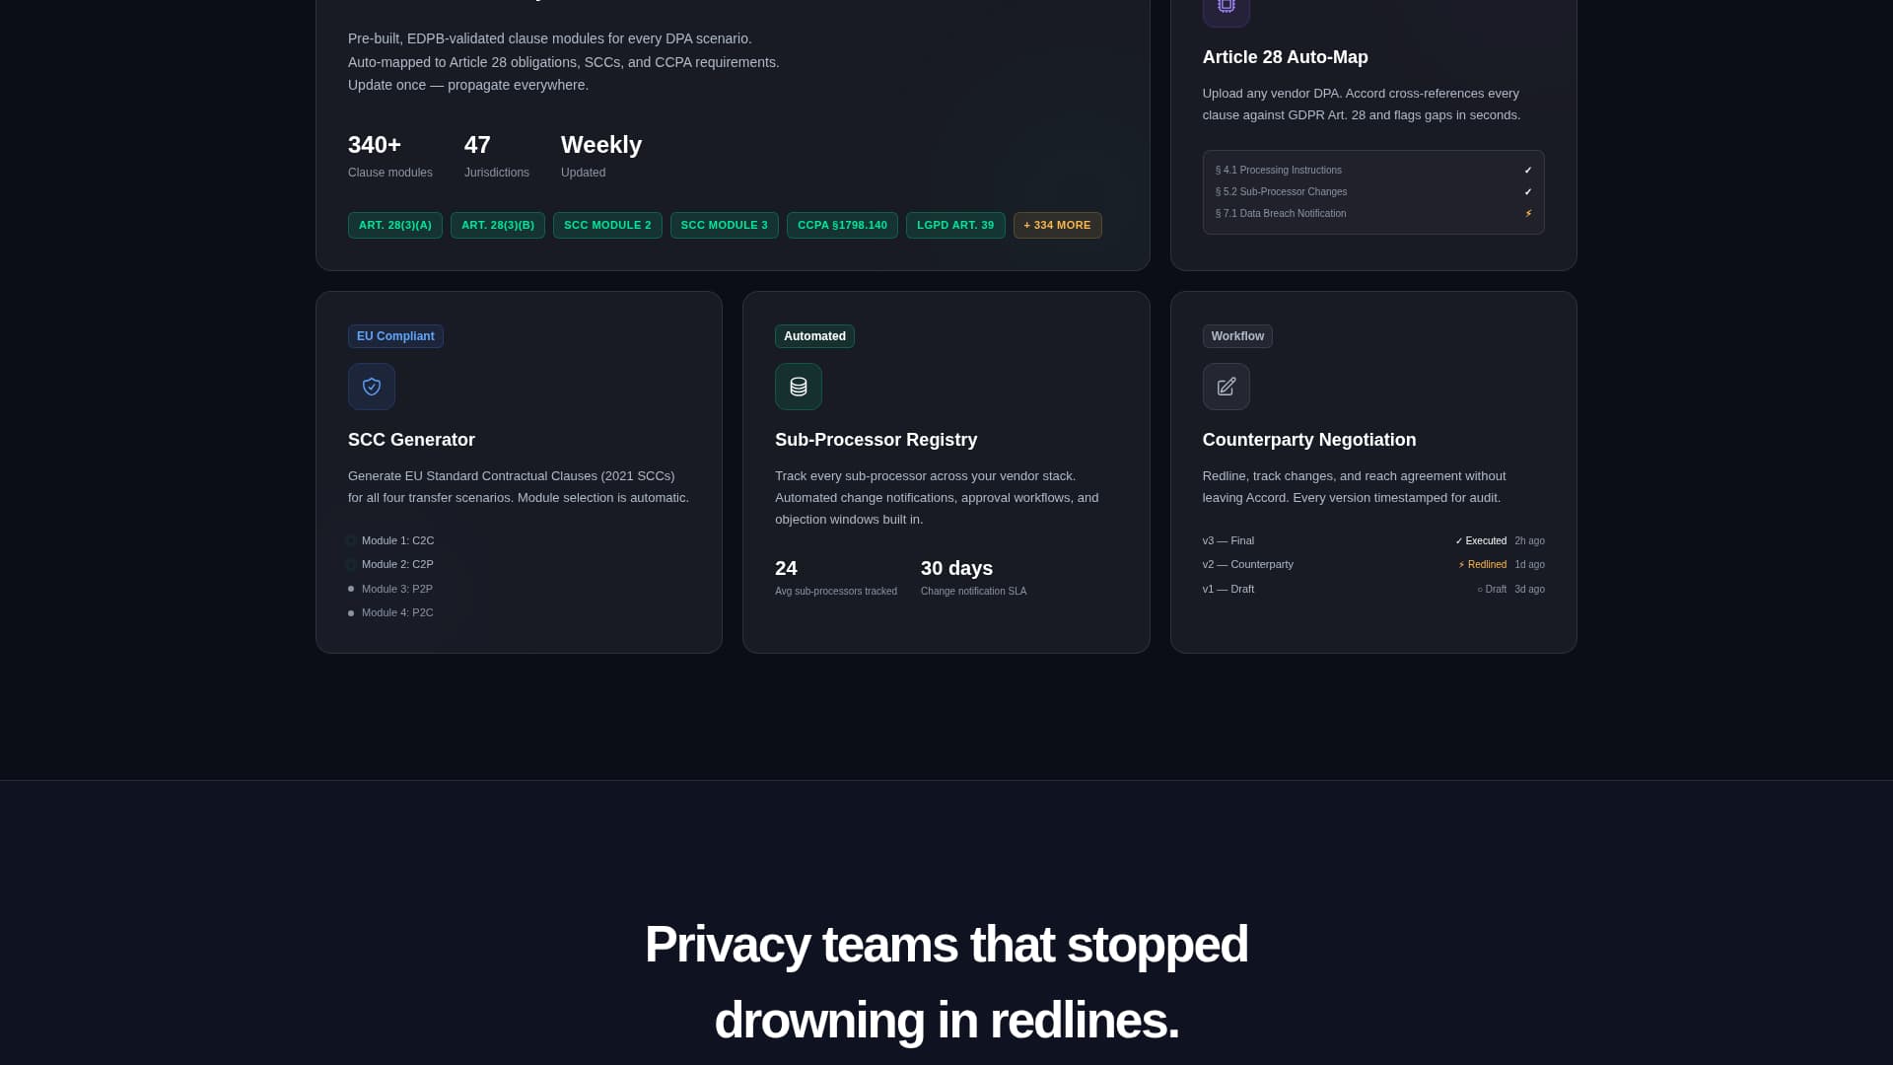Viewport: 1893px width, 1065px height.
Task: Expand the v1 — Draft version entry
Action: coord(1227,589)
